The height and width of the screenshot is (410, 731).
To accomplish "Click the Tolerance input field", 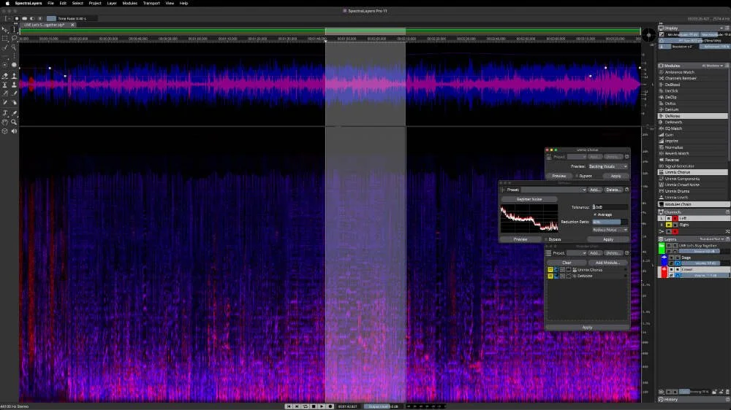I will [610, 207].
